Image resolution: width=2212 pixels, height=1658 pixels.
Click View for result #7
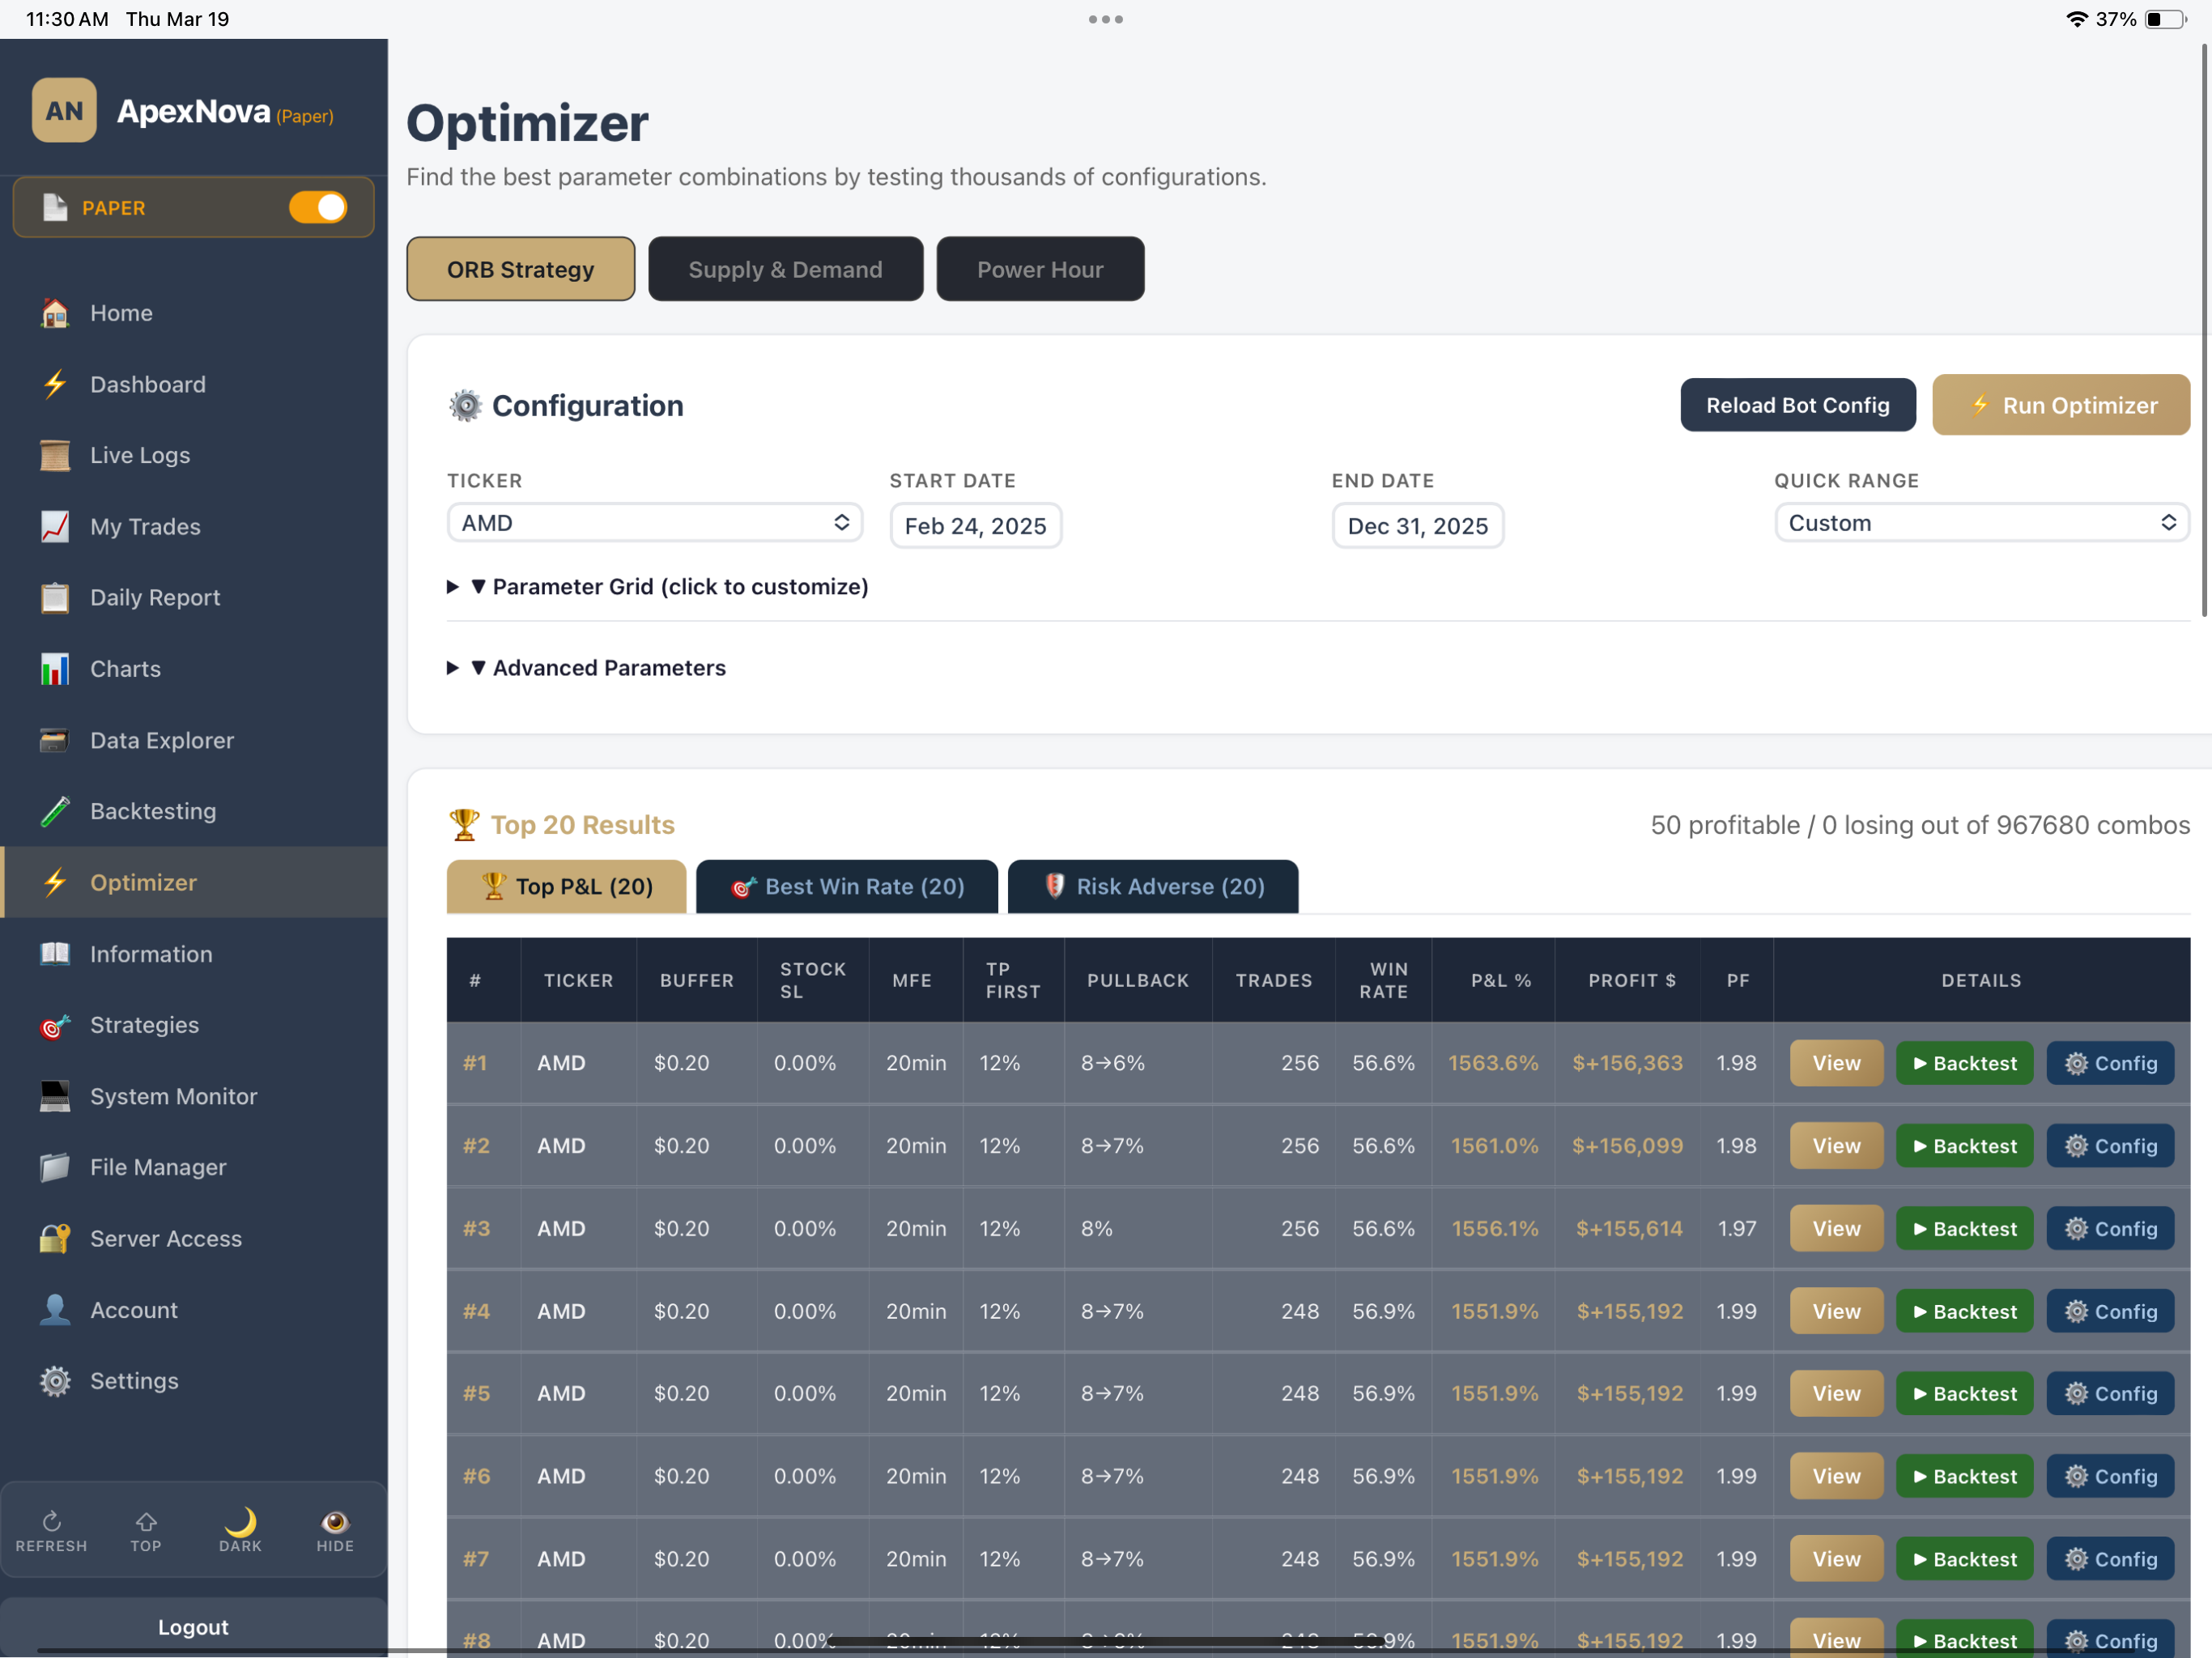click(x=1836, y=1559)
